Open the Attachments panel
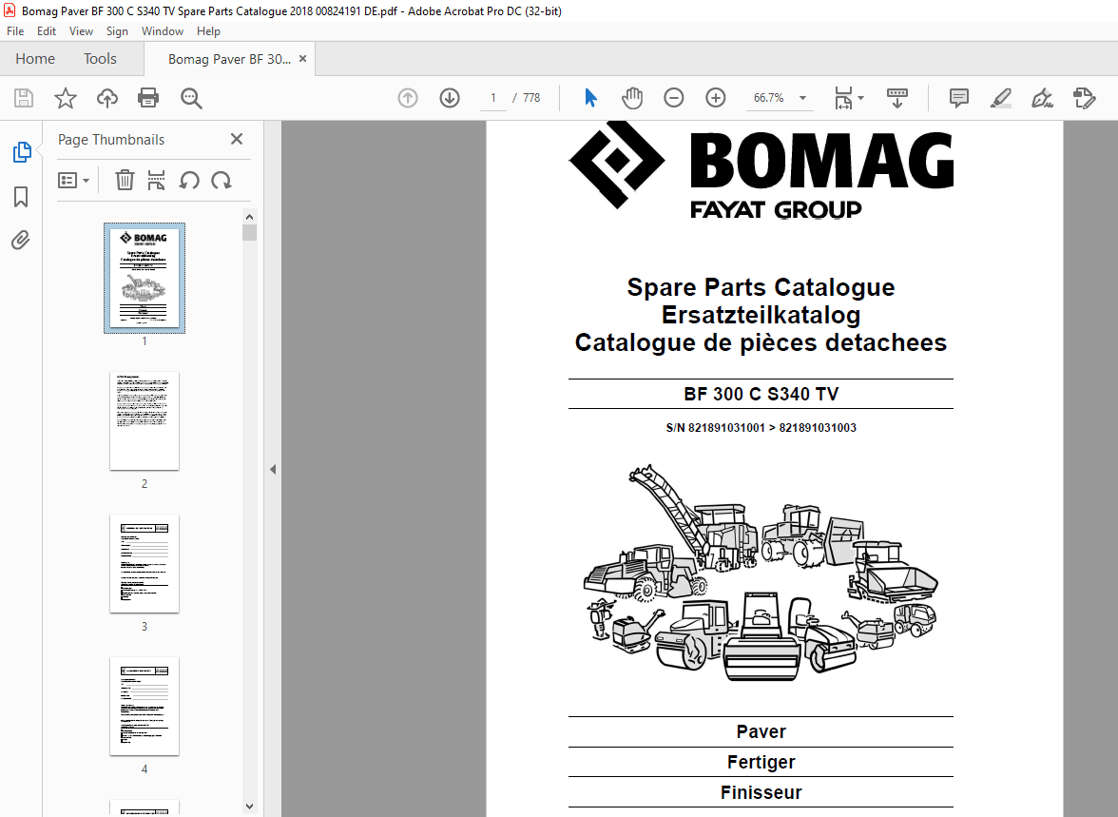The width and height of the screenshot is (1118, 817). [x=21, y=240]
